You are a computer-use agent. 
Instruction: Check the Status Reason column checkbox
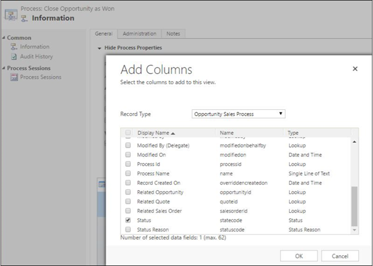point(128,230)
